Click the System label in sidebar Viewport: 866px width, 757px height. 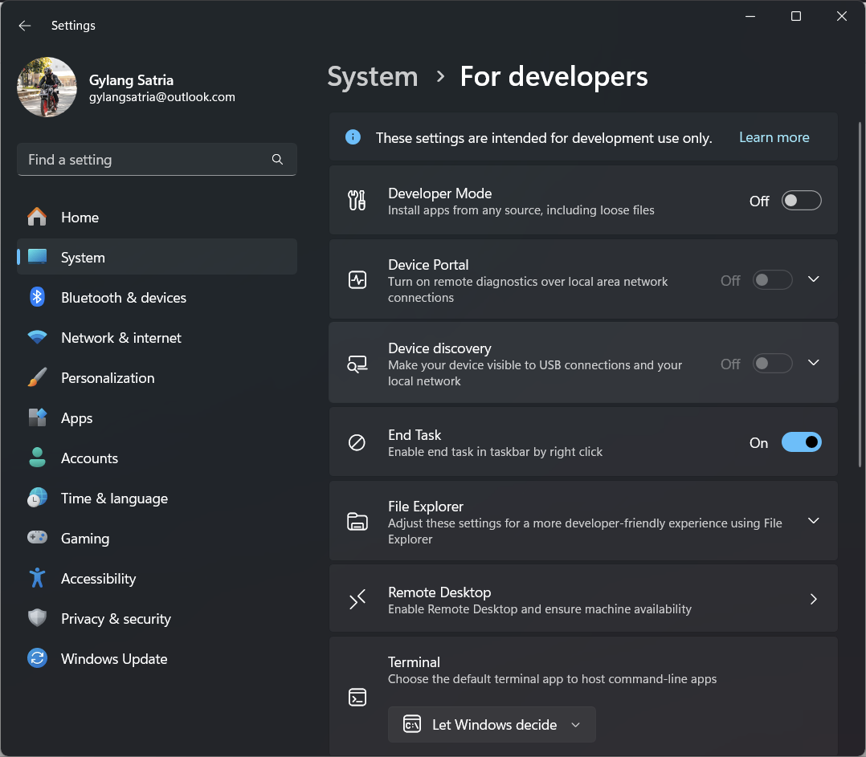83,257
